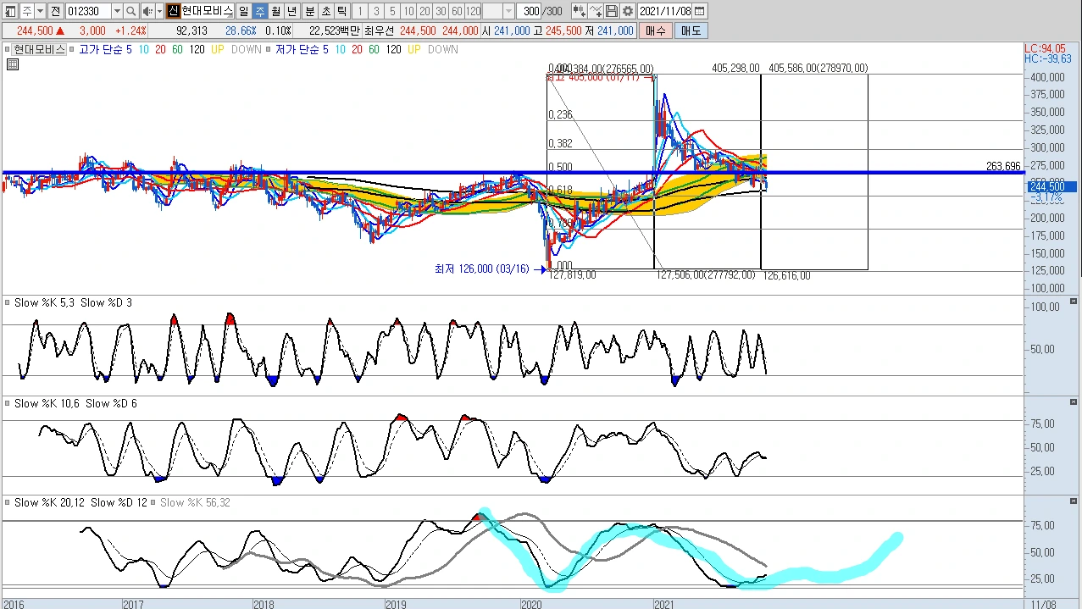Screen dimensions: 1082x609
Task: Click the 현대모비스 legend button in chart
Action: pyautogui.click(x=40, y=49)
